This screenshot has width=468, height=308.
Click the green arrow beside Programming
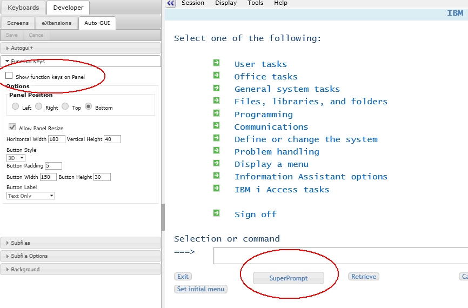coord(216,113)
